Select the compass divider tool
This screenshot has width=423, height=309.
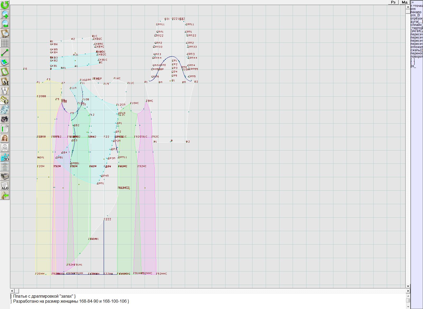coord(5,91)
